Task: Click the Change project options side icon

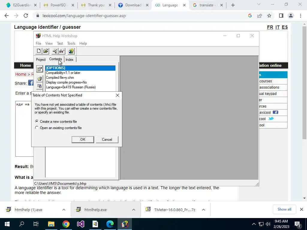Action: click(40, 69)
